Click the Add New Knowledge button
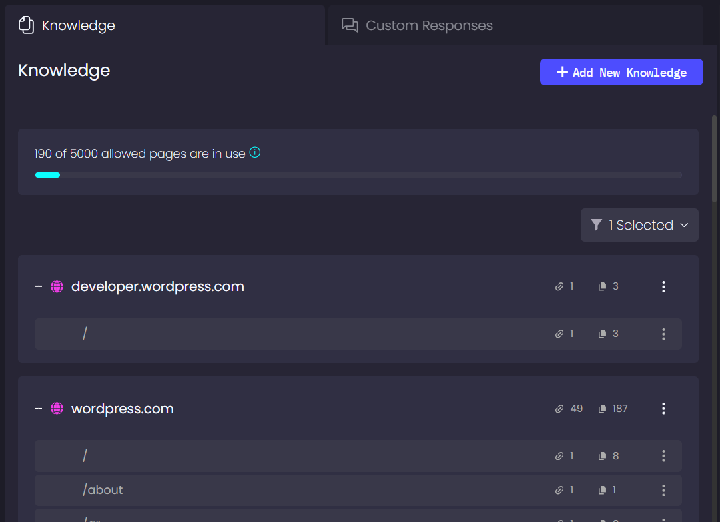 point(621,72)
